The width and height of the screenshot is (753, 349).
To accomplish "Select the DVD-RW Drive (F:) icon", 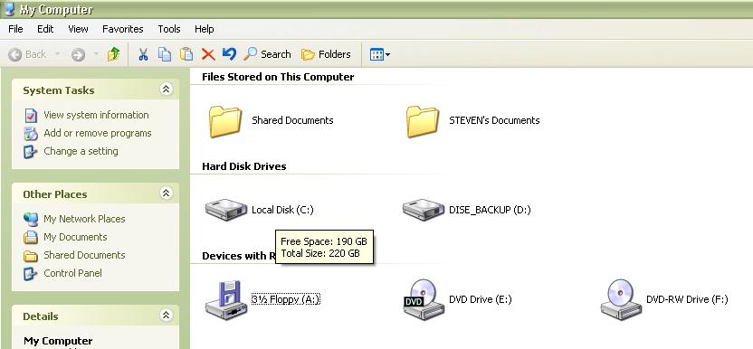I will (x=622, y=299).
